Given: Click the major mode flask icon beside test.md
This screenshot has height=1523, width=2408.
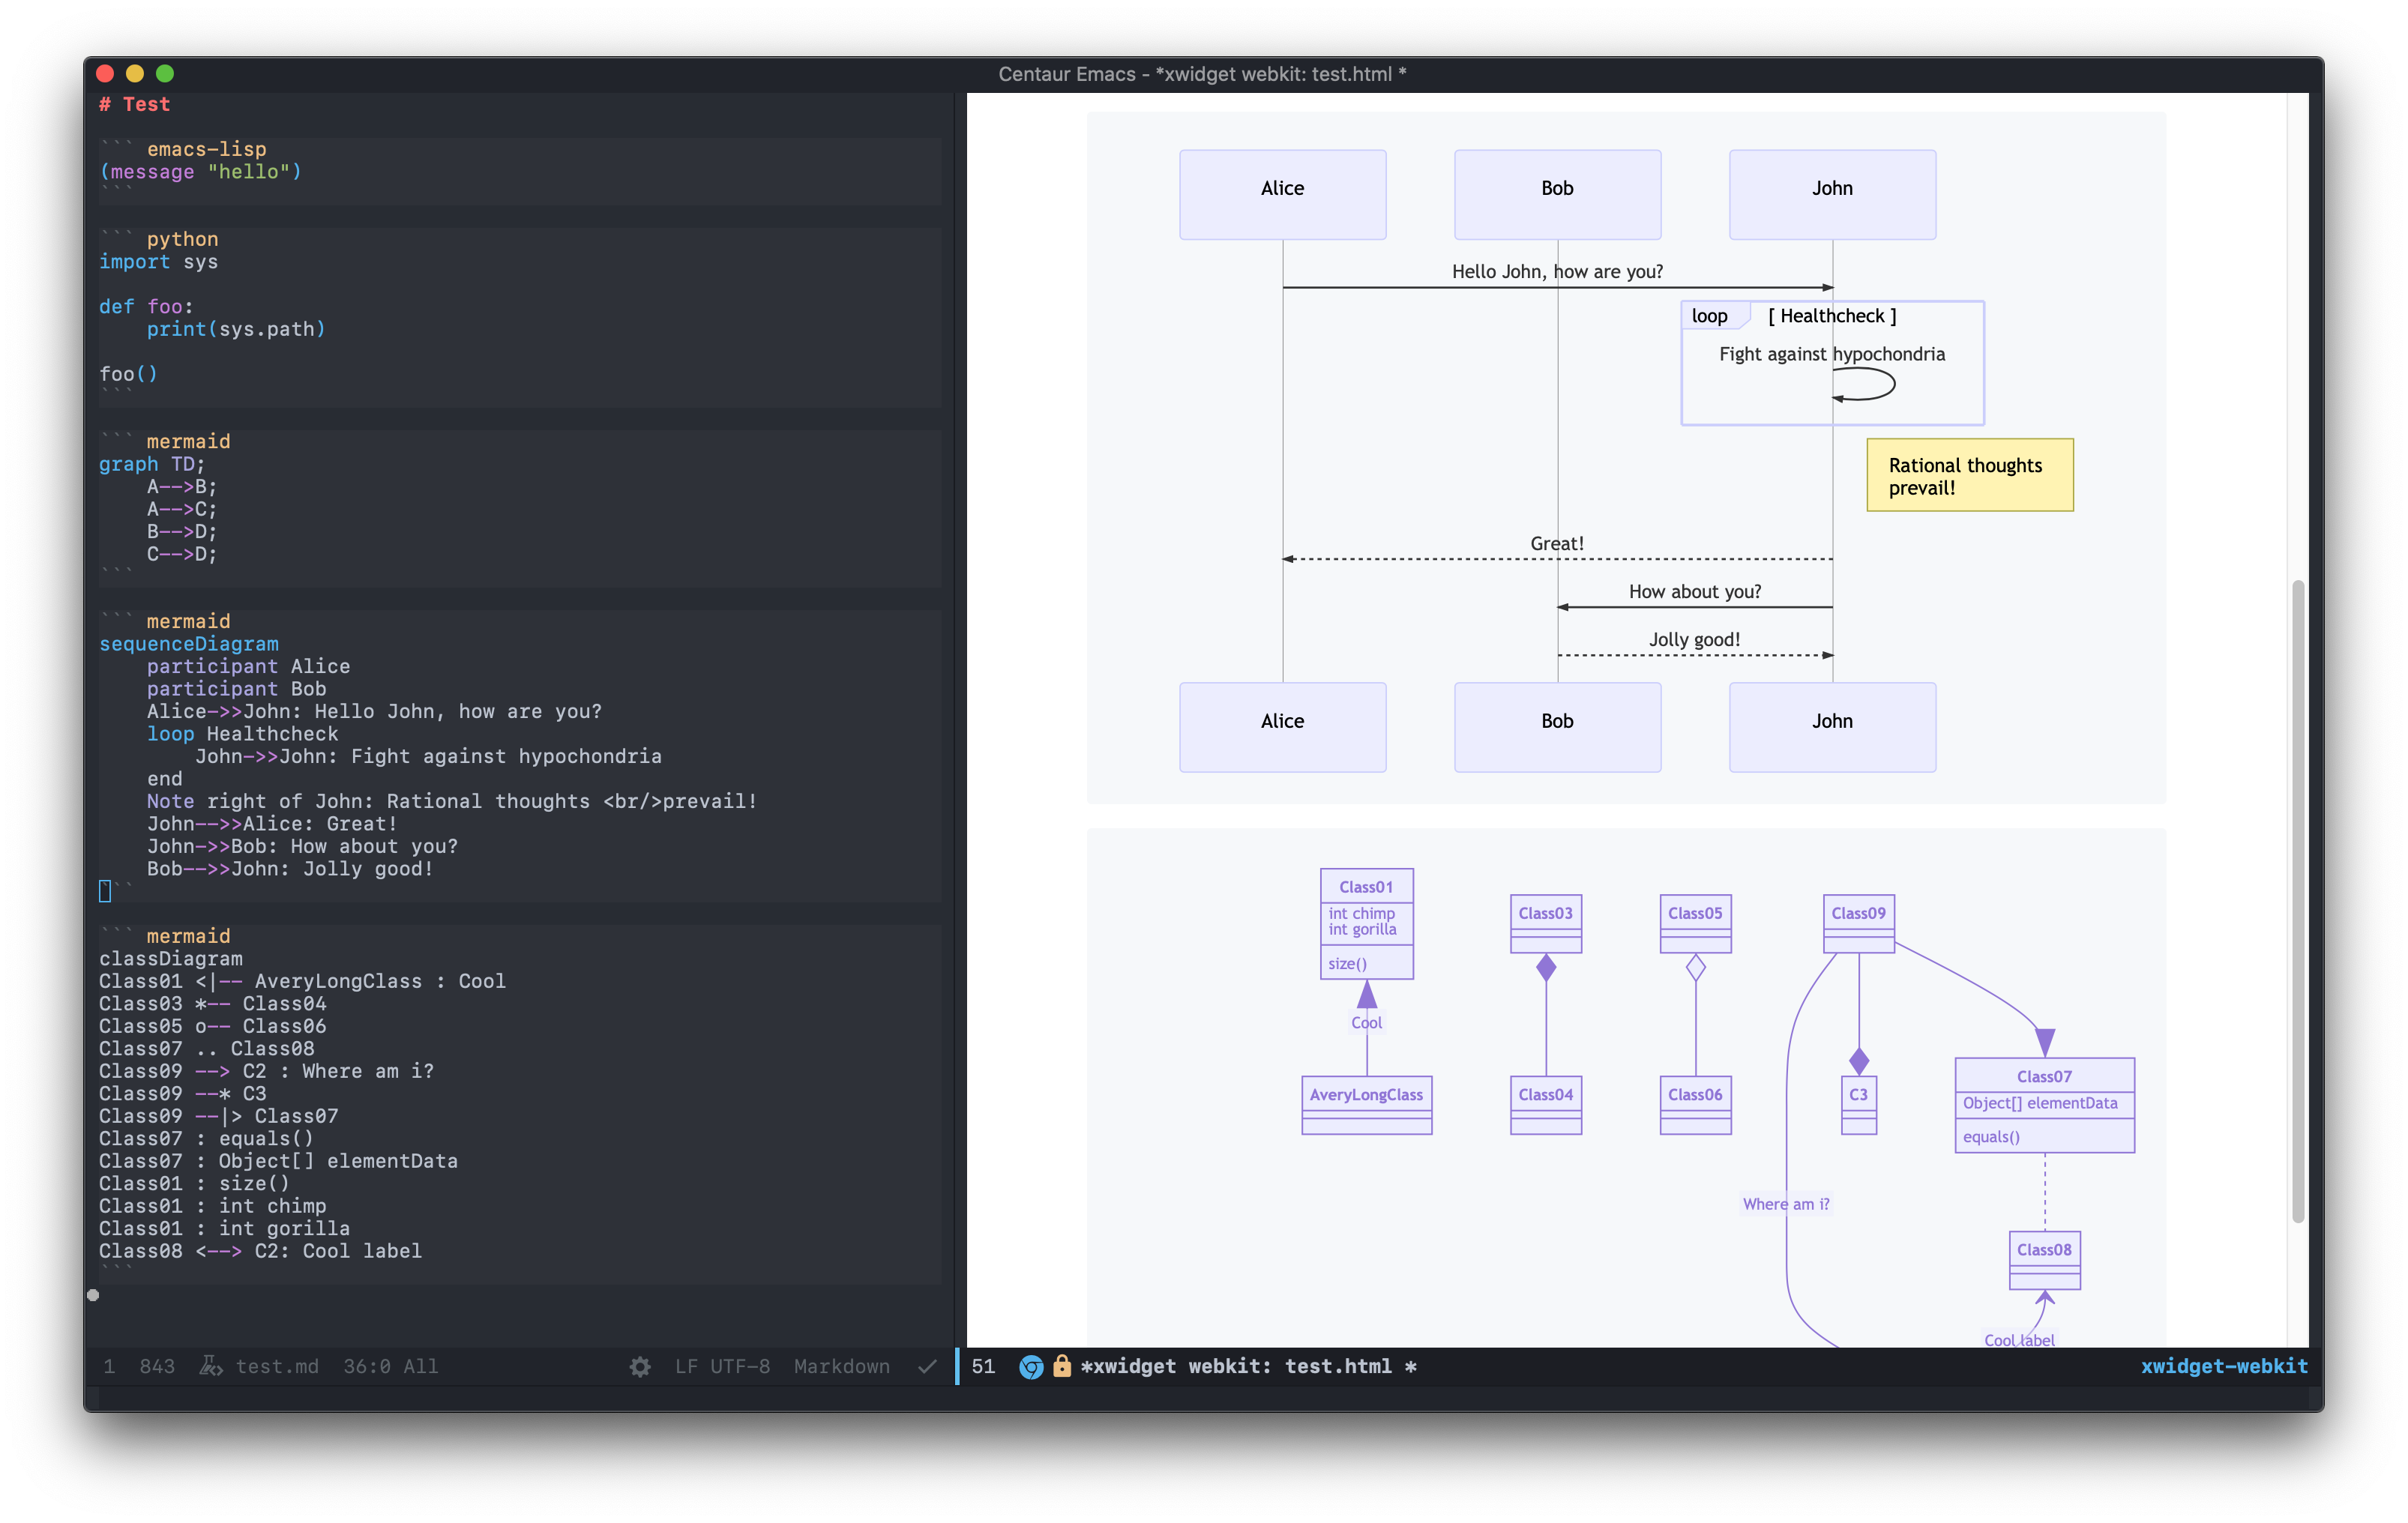Looking at the screenshot, I should click(x=210, y=1366).
